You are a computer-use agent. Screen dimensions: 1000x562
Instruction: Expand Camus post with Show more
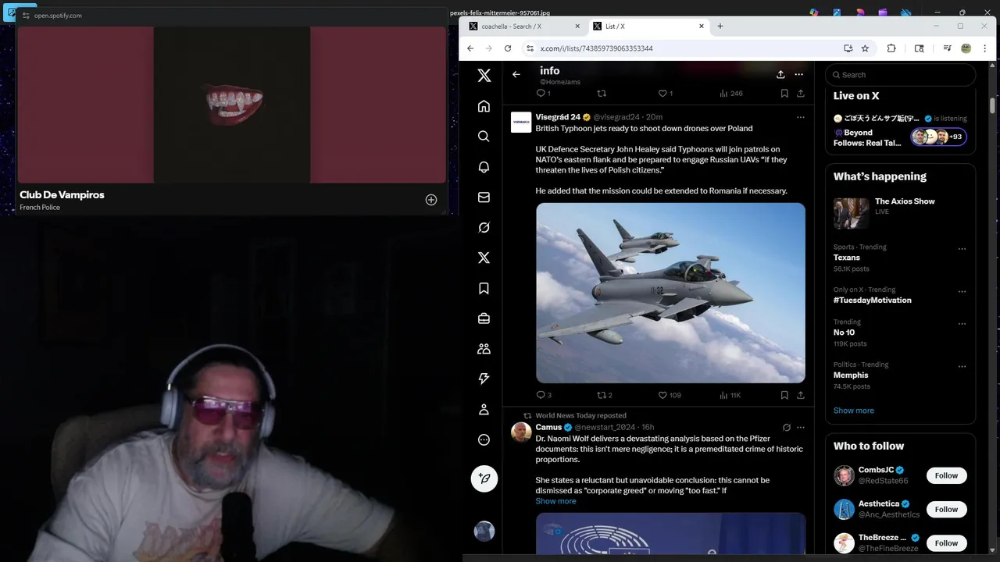tap(555, 501)
